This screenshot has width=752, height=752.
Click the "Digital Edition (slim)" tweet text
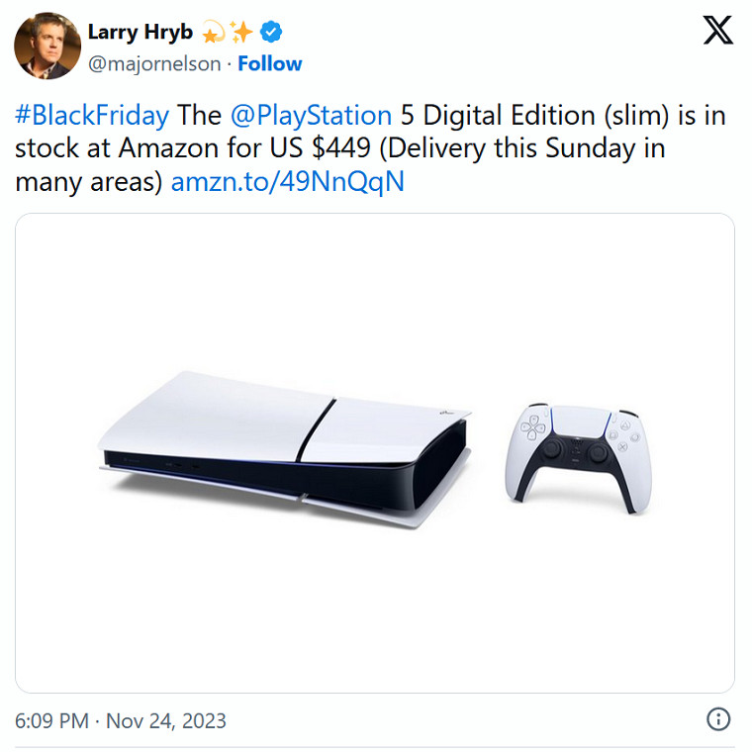click(545, 115)
